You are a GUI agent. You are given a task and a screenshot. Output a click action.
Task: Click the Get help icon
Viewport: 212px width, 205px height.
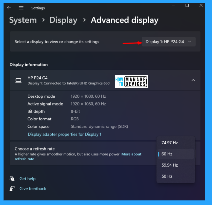(12, 178)
